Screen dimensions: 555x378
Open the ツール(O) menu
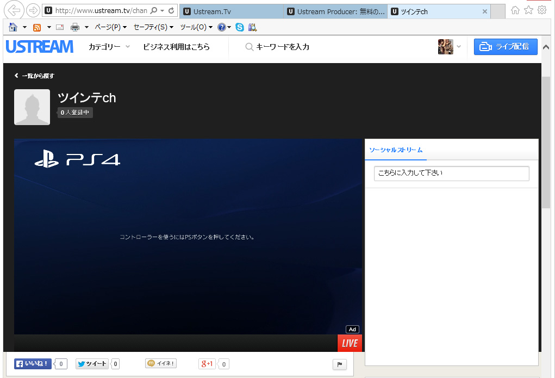196,27
